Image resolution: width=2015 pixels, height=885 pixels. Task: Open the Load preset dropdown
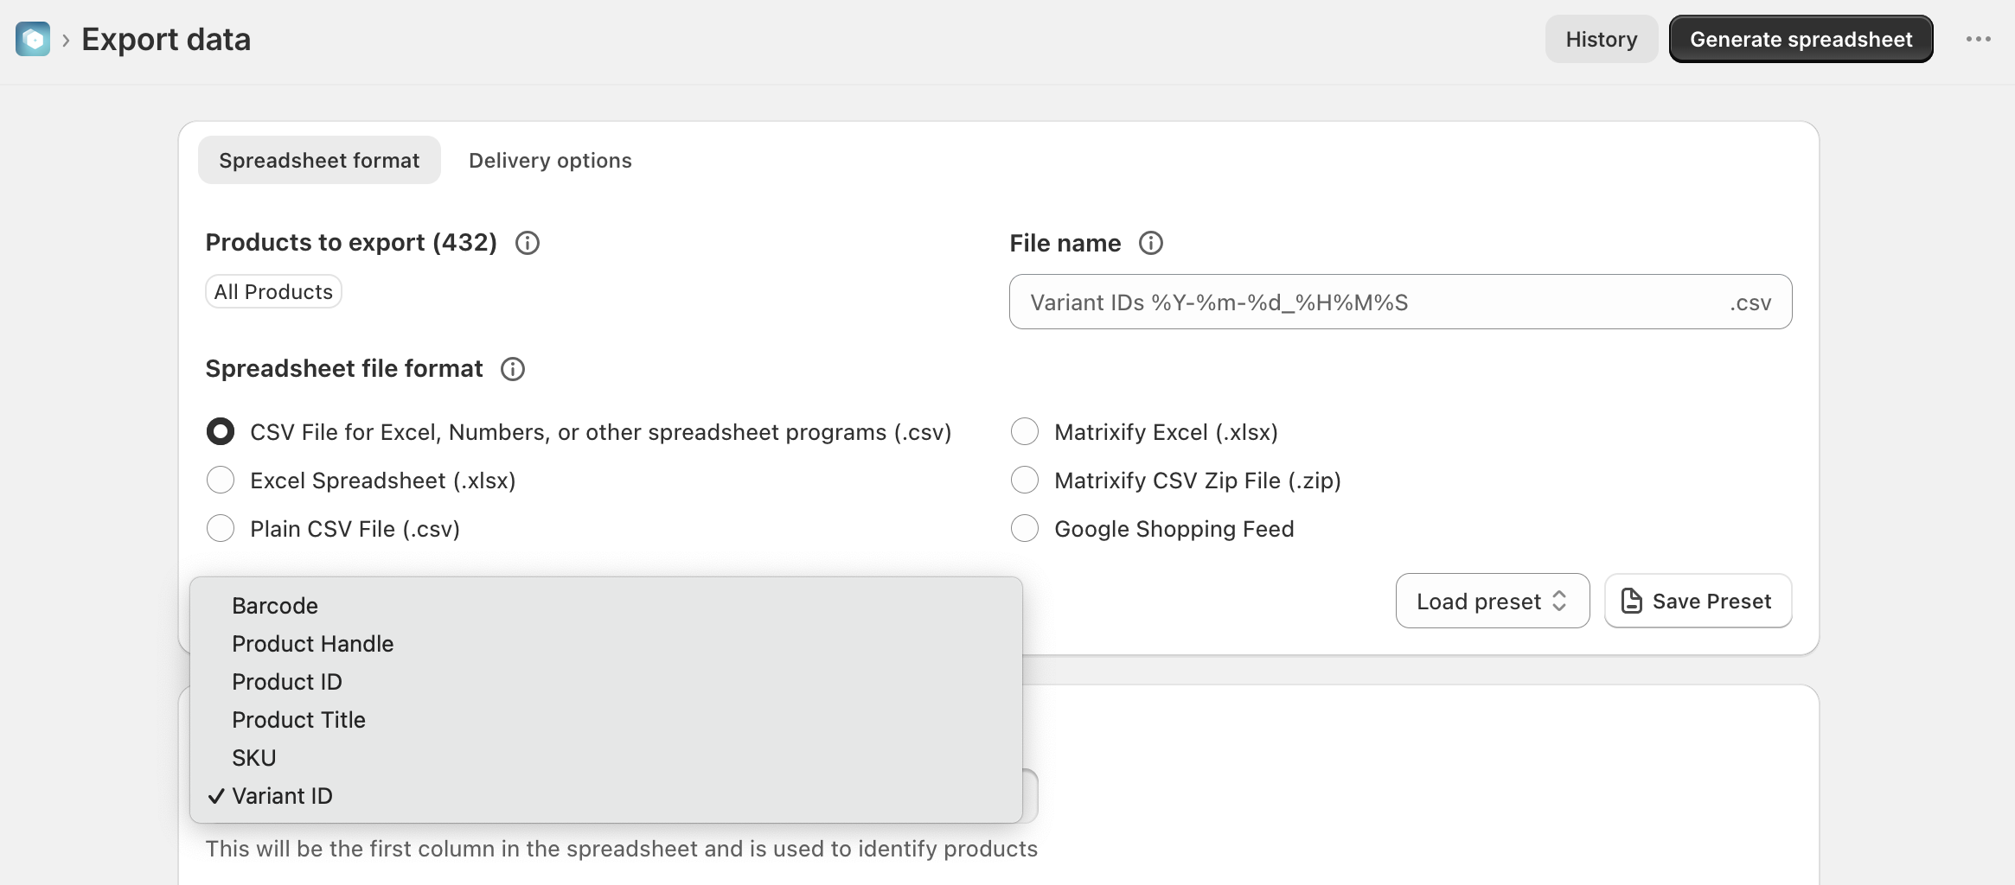1492,601
